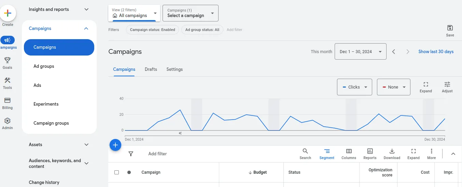Click the Campaign status: Enabled filter chip
The image size is (462, 187).
click(153, 30)
